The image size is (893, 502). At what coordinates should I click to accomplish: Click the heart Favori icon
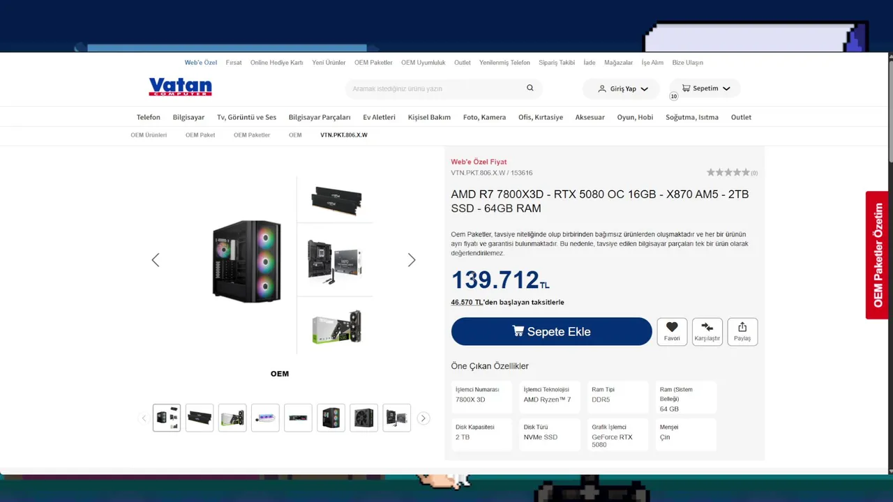(x=672, y=327)
